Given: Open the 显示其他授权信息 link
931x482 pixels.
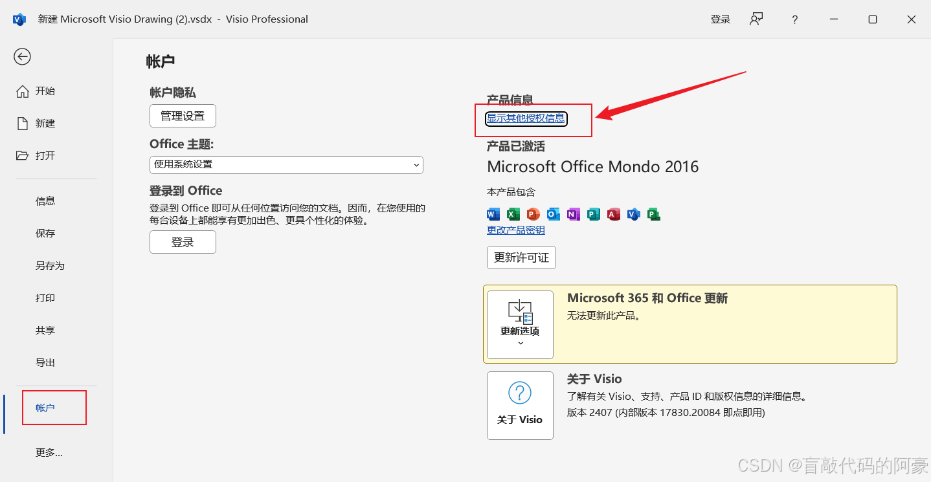Looking at the screenshot, I should click(526, 118).
